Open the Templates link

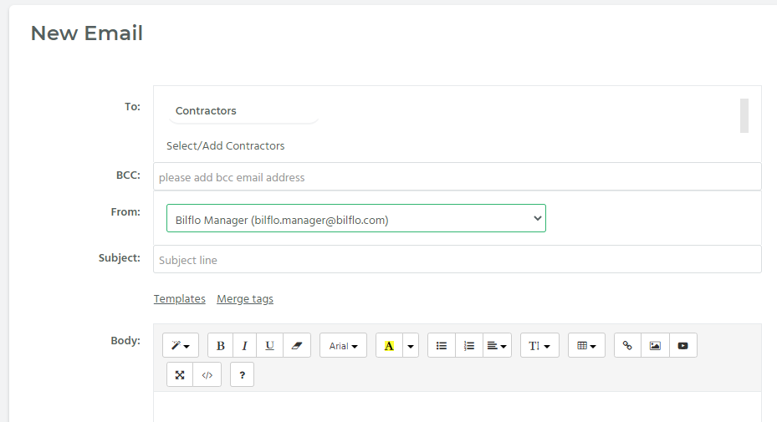(x=179, y=298)
